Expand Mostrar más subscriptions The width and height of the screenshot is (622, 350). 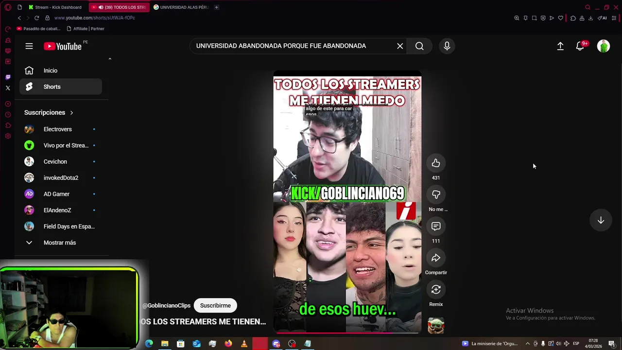point(61,243)
